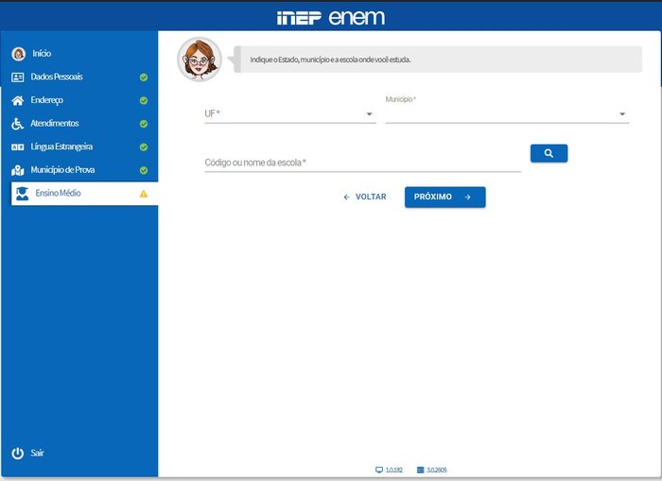Click the server version icon in footer
This screenshot has width=662, height=481.
[420, 470]
